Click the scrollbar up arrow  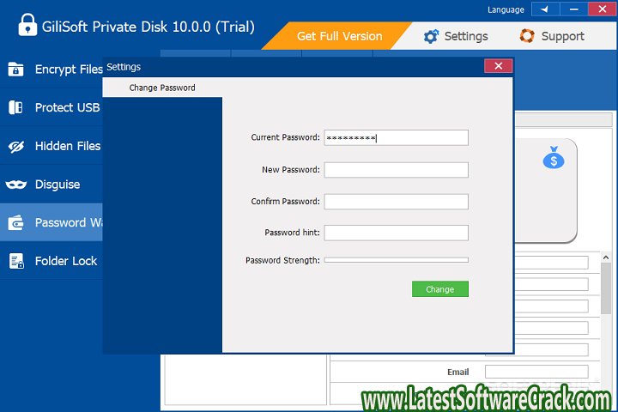point(606,257)
